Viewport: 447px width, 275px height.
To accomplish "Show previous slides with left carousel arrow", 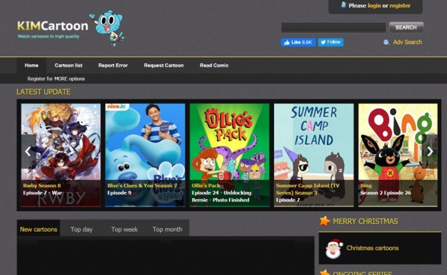I will 28,151.
